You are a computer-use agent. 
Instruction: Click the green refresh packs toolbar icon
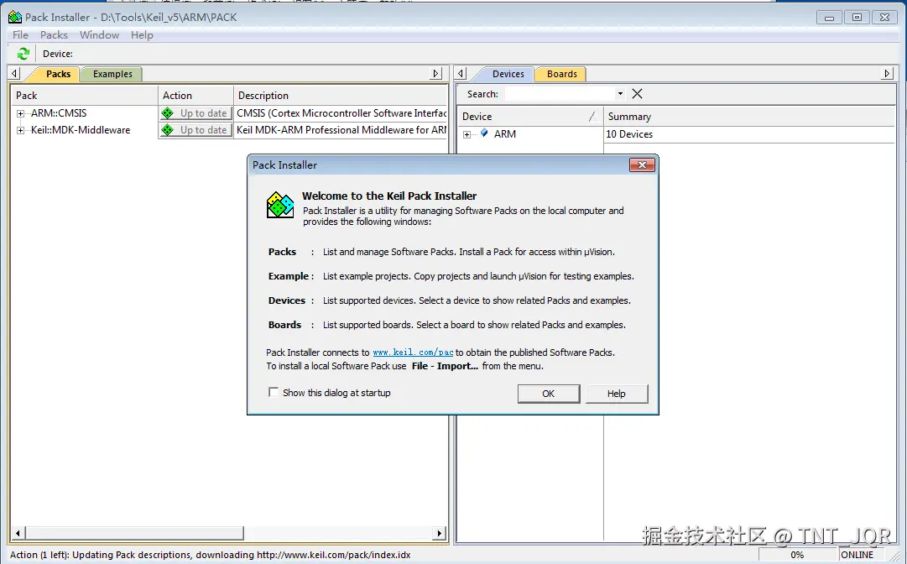23,54
